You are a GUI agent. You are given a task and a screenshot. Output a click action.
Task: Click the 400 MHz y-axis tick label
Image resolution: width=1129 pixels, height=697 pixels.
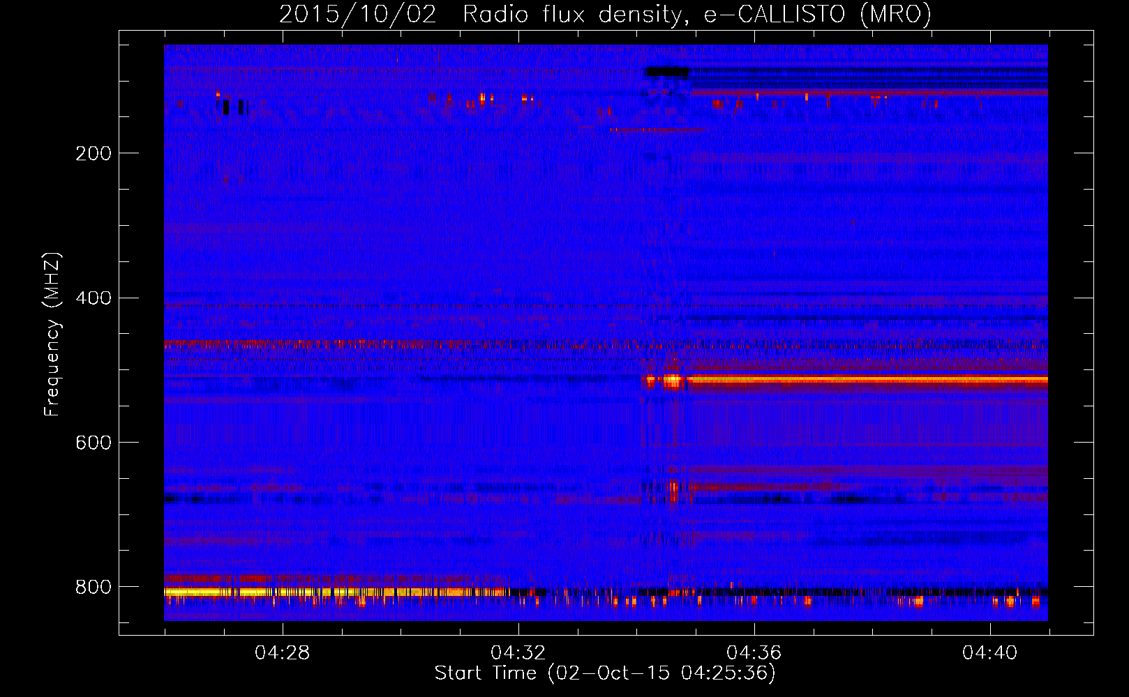[x=94, y=298]
